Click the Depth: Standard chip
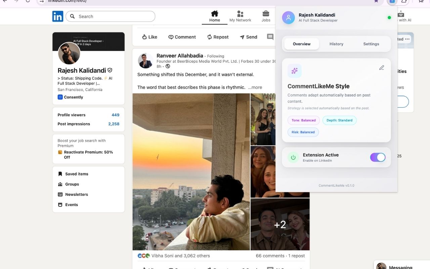Screen dimensions: 430x269 point(339,120)
